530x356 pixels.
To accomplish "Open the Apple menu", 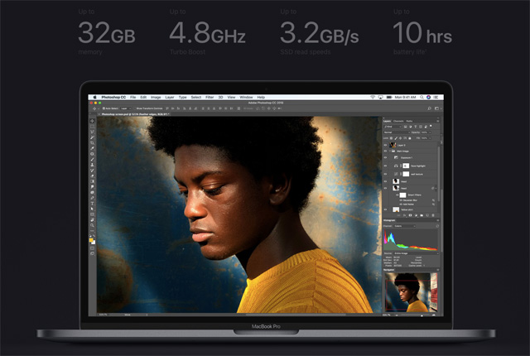I will point(95,97).
